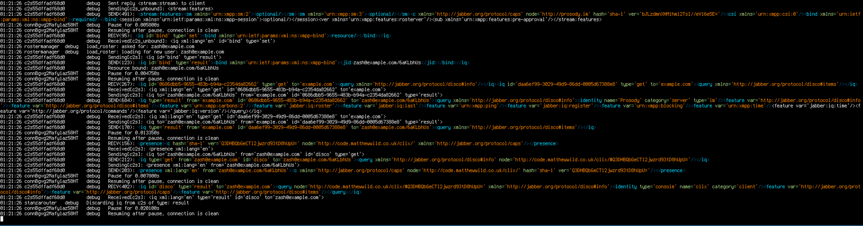Click "Received[c2s]: <presence xml:lang='en'>" line
863x226 pixels.
pyautogui.click(x=161, y=149)
